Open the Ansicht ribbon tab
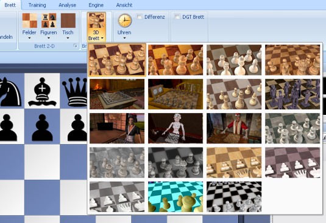 (124, 5)
